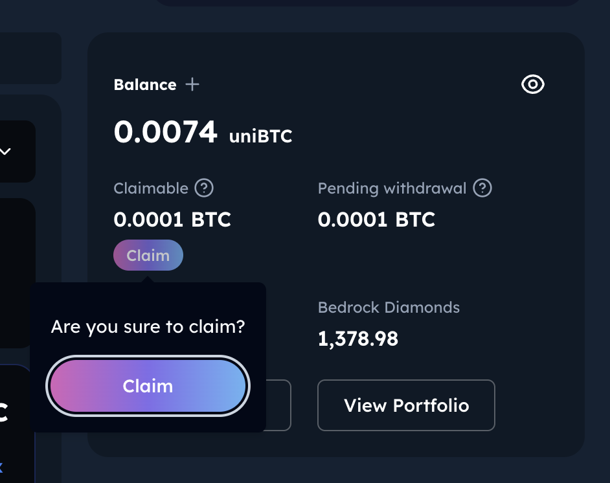
Task: Select the 0.0001 BTC pending withdrawal amount
Action: (x=376, y=219)
